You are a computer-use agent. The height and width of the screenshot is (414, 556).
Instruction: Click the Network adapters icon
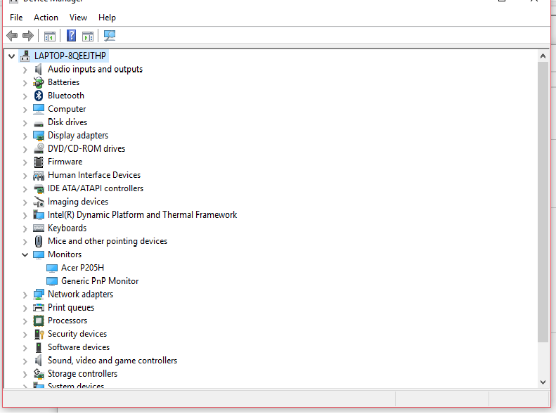38,295
